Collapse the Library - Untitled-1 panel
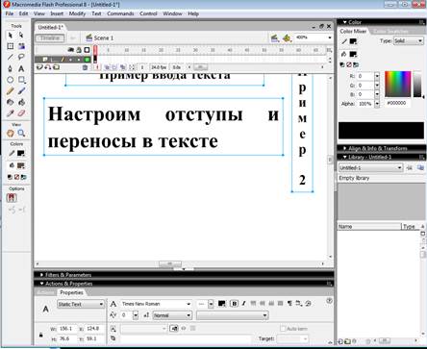Screen dimensions: 427x349 click(x=345, y=157)
